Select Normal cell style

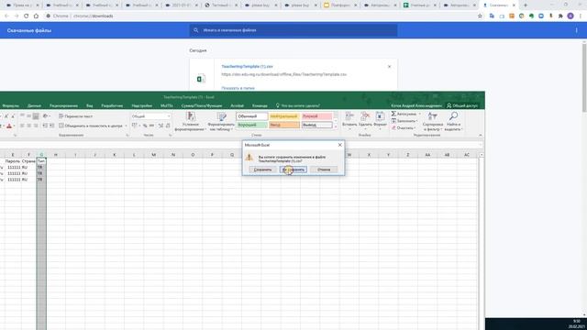(252, 116)
